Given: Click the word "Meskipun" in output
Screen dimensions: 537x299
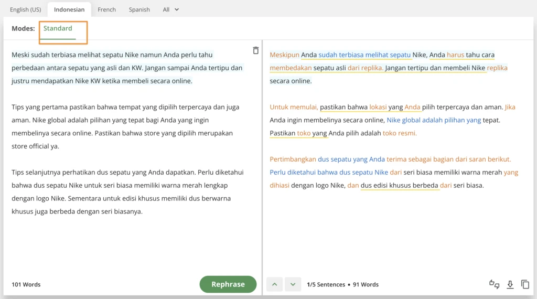Looking at the screenshot, I should pyautogui.click(x=284, y=55).
